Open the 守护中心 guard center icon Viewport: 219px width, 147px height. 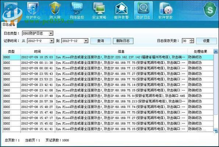pos(33,10)
